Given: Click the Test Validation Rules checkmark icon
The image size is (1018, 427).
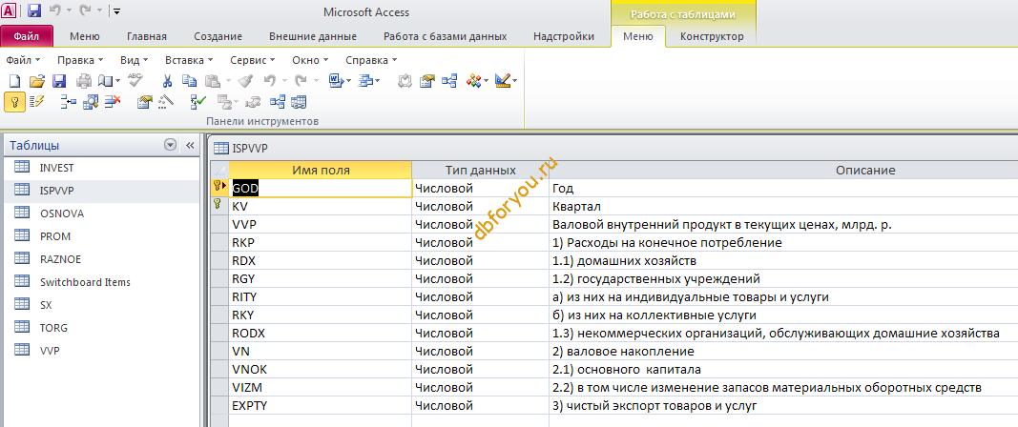Looking at the screenshot, I should coord(198,101).
